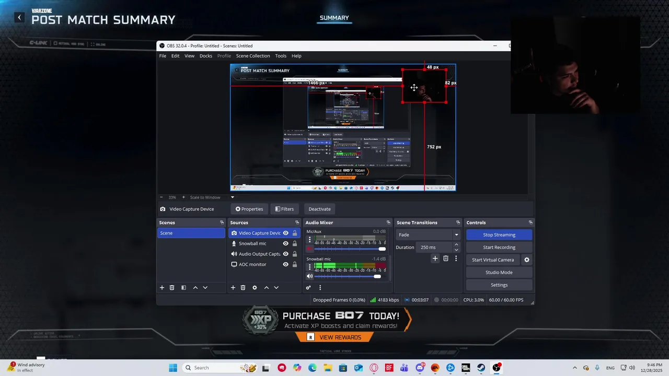The width and height of the screenshot is (669, 376).
Task: Zoom out preview with minus icon
Action: coord(162,197)
